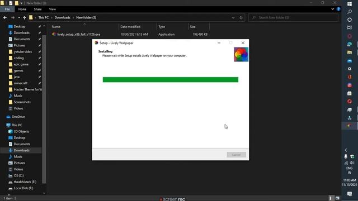Viewport: 358px width, 201px height.
Task: Open Microsoft Edge on the taskbar
Action: (350, 44)
